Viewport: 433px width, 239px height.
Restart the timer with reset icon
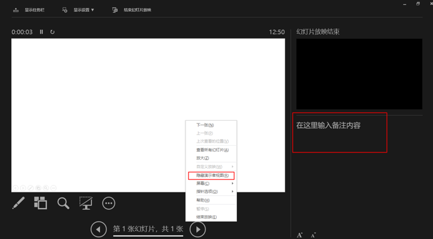coord(52,32)
